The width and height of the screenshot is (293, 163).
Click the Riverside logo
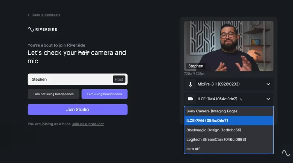pyautogui.click(x=42, y=29)
